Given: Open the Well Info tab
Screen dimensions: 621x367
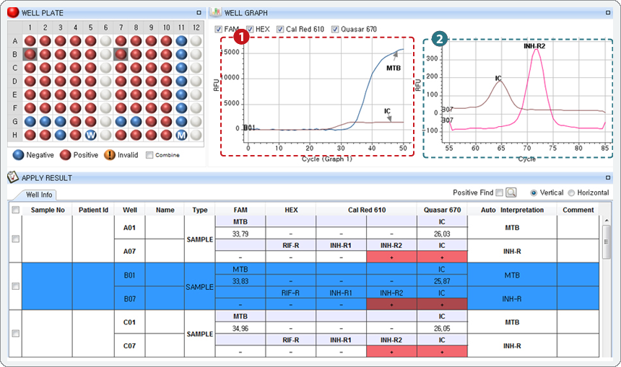Looking at the screenshot, I should tap(38, 194).
